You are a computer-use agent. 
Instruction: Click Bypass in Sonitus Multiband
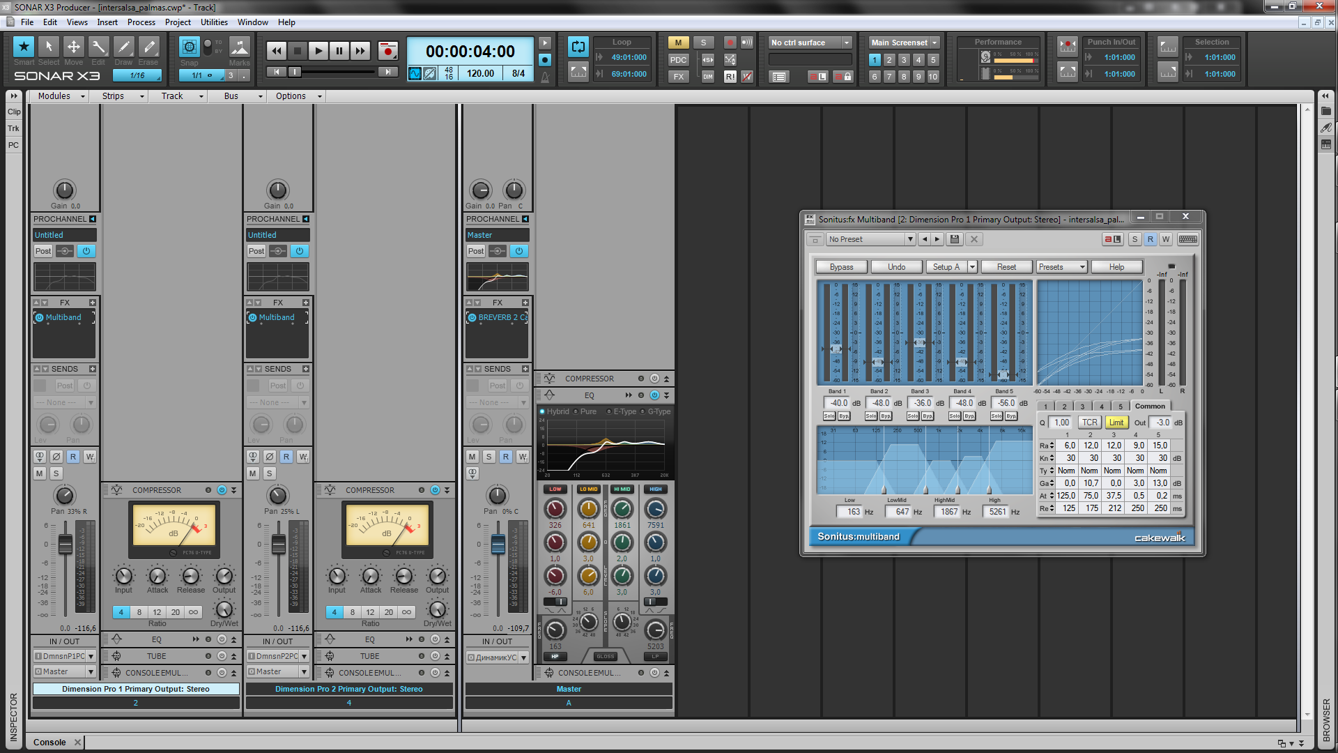pos(842,267)
